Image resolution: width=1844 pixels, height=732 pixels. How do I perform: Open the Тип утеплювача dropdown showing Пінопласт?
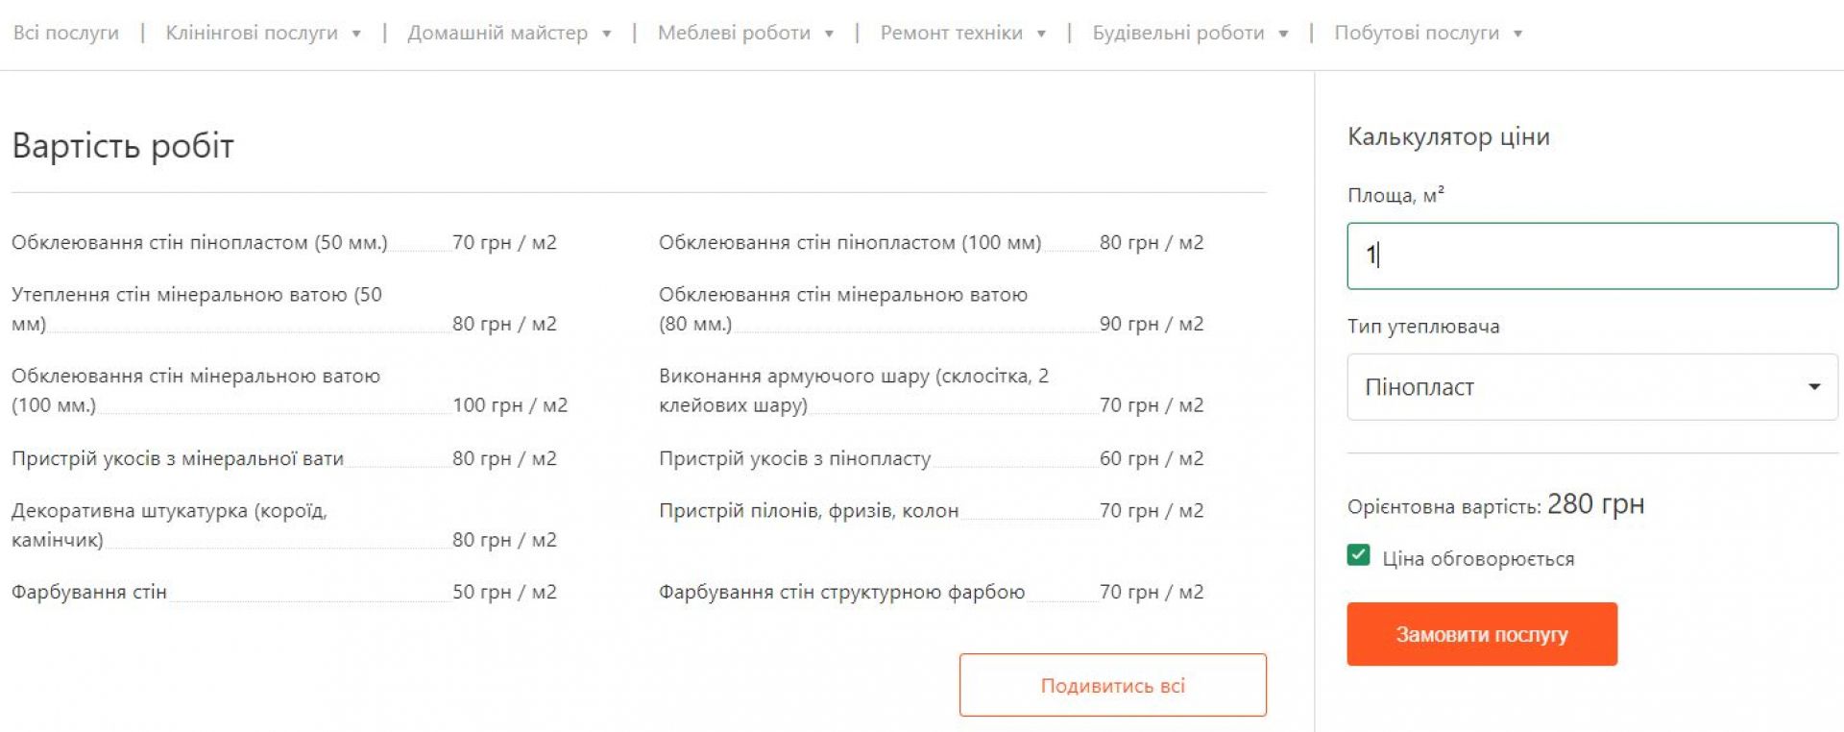click(1591, 387)
